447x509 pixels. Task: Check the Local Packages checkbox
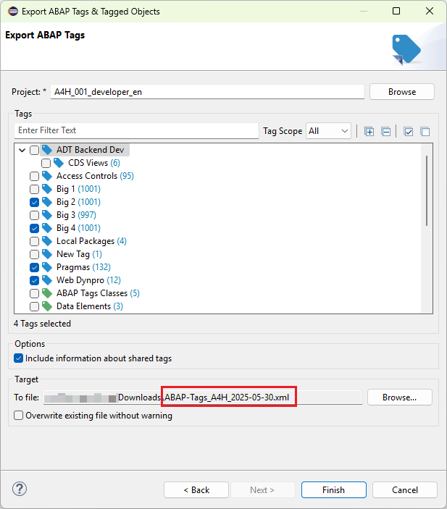(35, 241)
